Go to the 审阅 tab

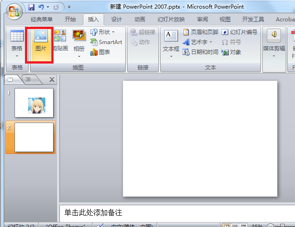click(202, 19)
